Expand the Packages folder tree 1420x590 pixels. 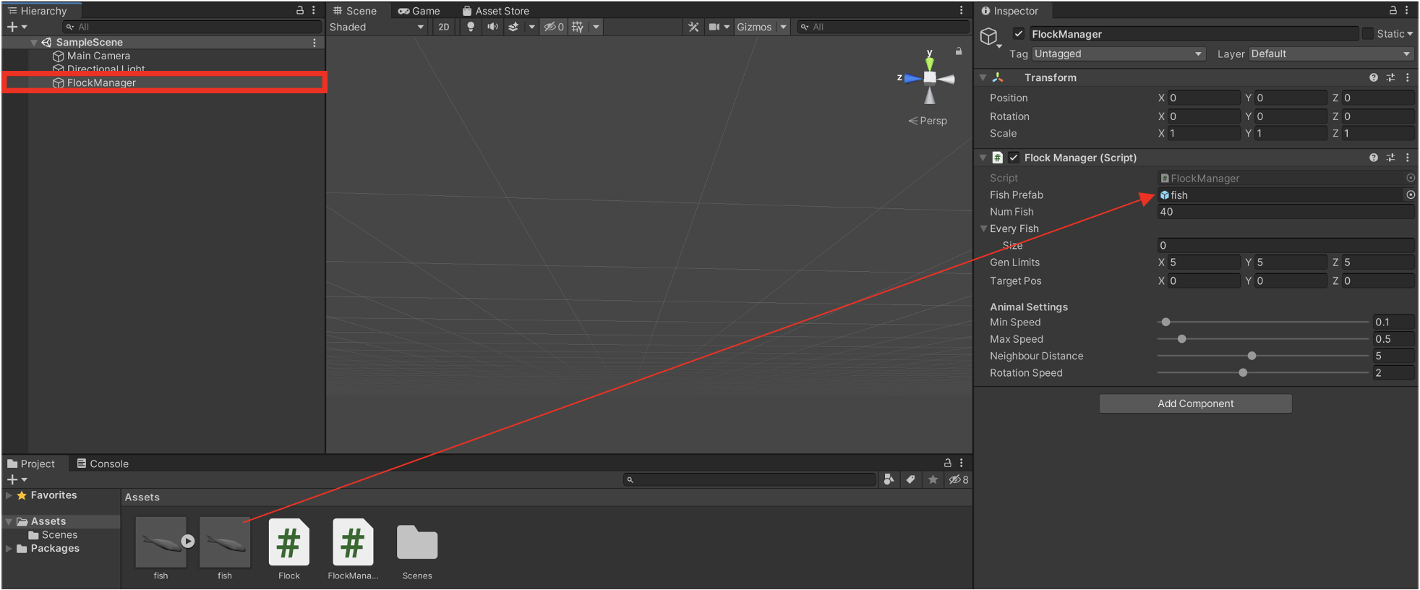point(9,548)
